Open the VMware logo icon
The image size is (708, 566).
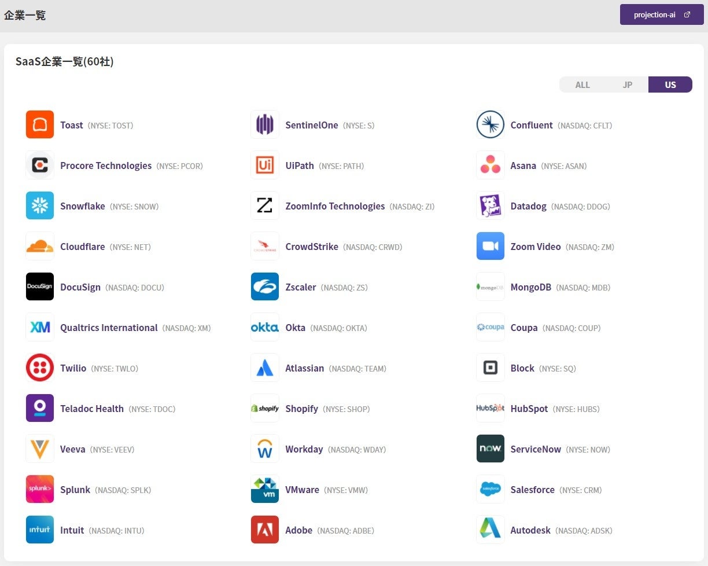(x=265, y=489)
